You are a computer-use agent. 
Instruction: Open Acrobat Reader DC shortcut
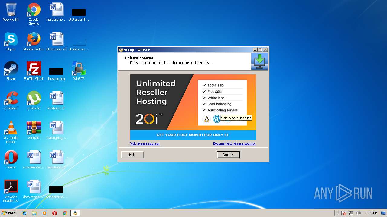click(x=11, y=191)
